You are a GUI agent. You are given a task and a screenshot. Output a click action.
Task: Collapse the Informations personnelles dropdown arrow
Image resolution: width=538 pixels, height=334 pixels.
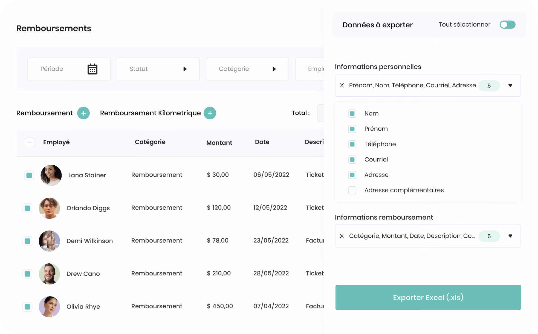(510, 85)
